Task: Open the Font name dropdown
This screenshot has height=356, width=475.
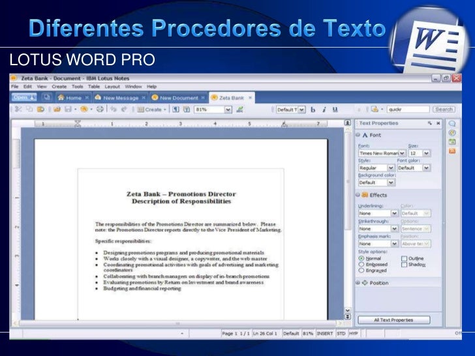Action: click(402, 153)
